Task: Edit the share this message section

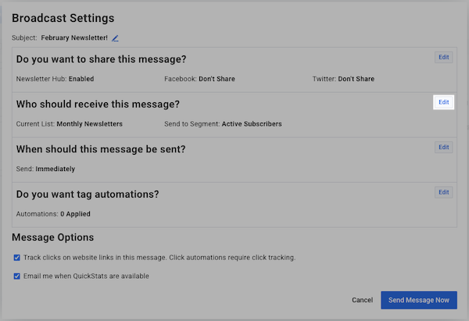Action: point(443,57)
